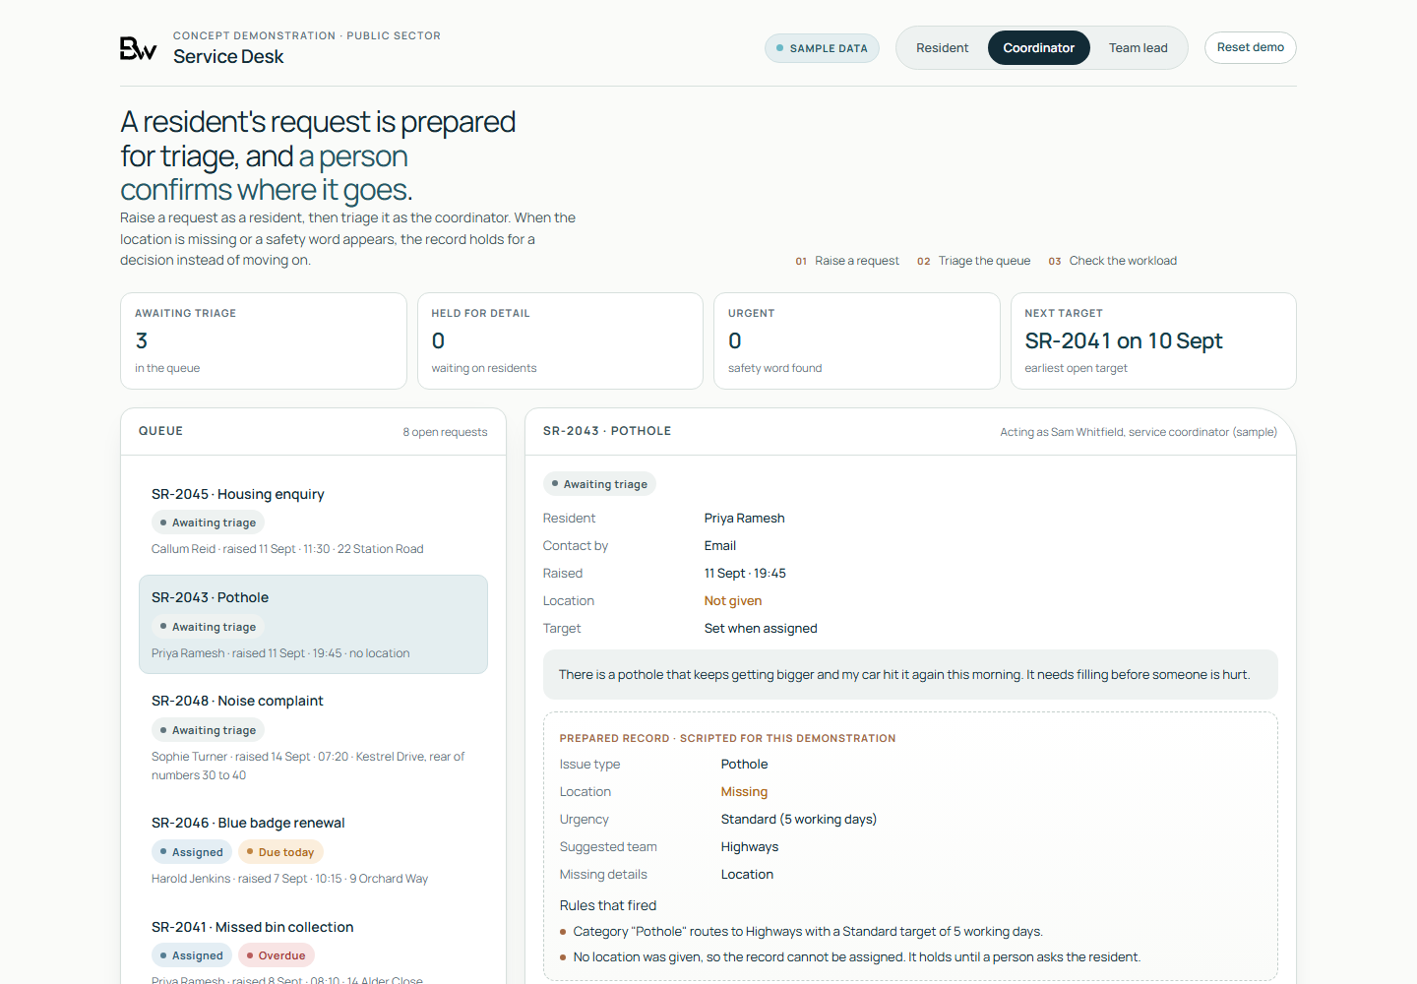Select SR-2043 Pothole queue item

tap(313, 624)
